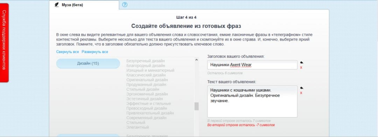
Task: Select phrase Оригинальный дизайн
Action: point(147,80)
